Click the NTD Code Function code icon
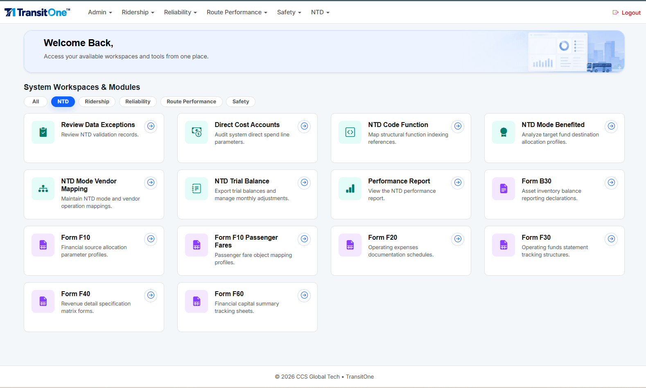Viewport: 646px width, 388px height. (350, 132)
